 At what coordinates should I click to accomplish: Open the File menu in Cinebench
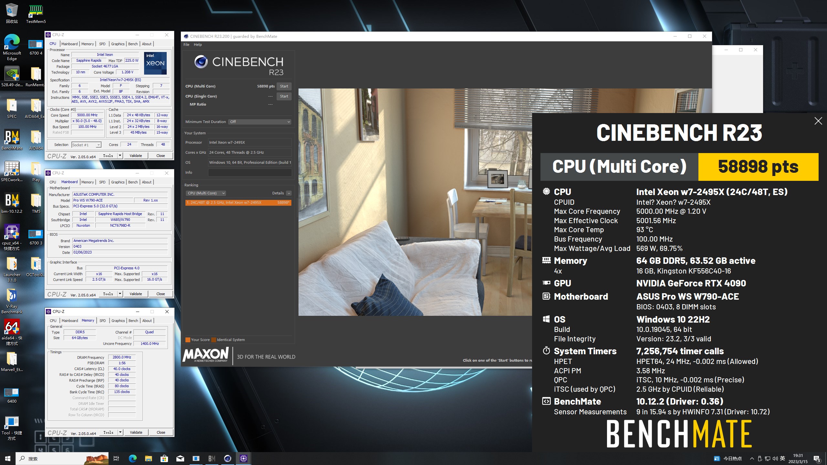point(186,45)
